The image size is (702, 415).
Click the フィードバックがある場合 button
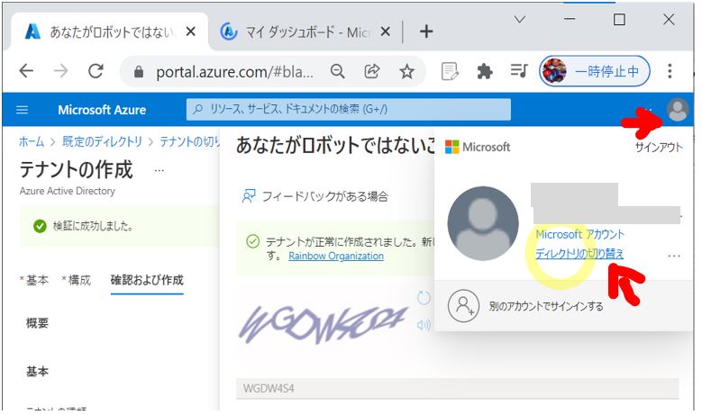click(x=315, y=196)
